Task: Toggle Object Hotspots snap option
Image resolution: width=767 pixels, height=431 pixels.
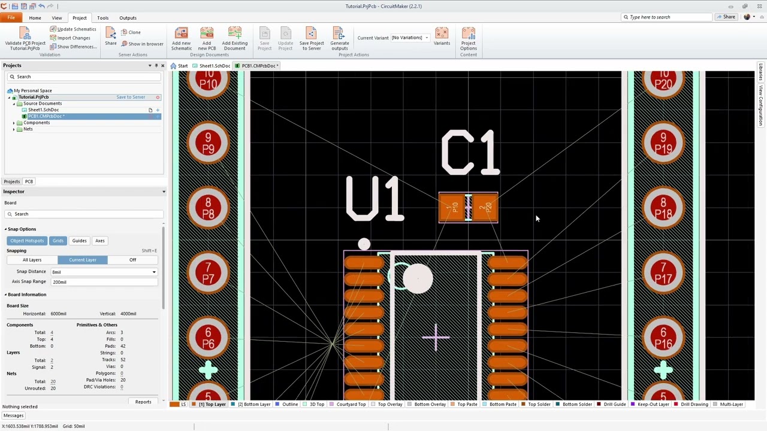Action: tap(27, 241)
